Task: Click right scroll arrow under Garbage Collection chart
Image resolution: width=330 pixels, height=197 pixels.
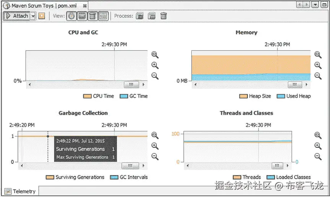Action: 143,166
